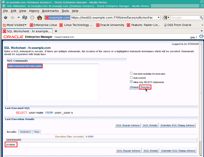The height and width of the screenshot is (157, 204).
Task: Open the URL bar history dropdown
Action: (158, 17)
